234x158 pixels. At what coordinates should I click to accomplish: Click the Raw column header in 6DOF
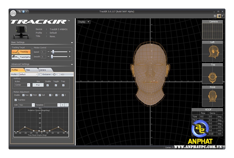click(203, 113)
